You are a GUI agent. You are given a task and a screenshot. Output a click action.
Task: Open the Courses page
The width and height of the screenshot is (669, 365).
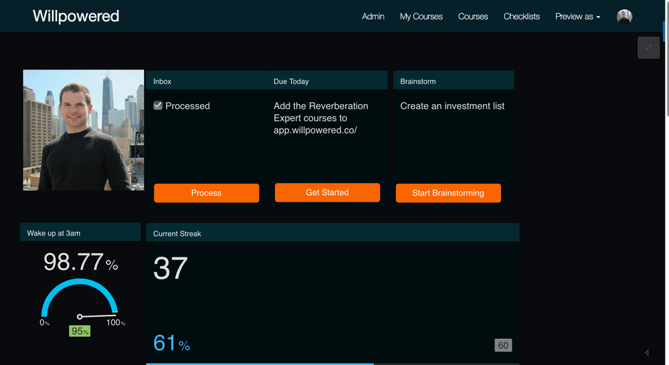tap(473, 17)
